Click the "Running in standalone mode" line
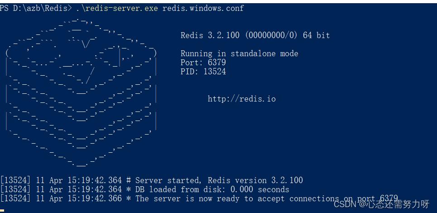The width and height of the screenshot is (437, 213). (239, 53)
